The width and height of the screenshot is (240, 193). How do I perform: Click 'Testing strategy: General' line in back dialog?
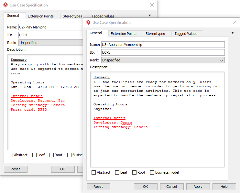39,105
